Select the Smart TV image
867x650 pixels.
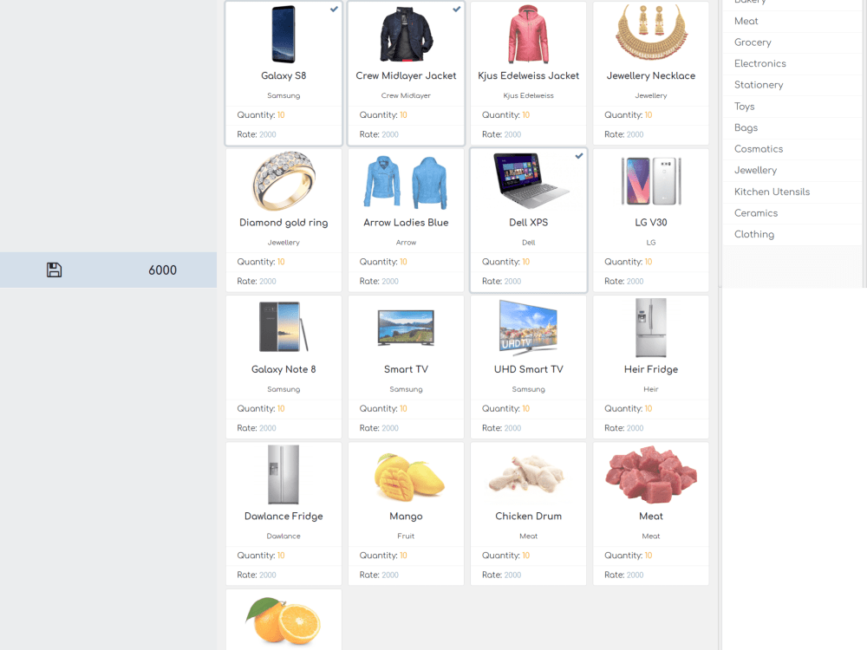[406, 328]
